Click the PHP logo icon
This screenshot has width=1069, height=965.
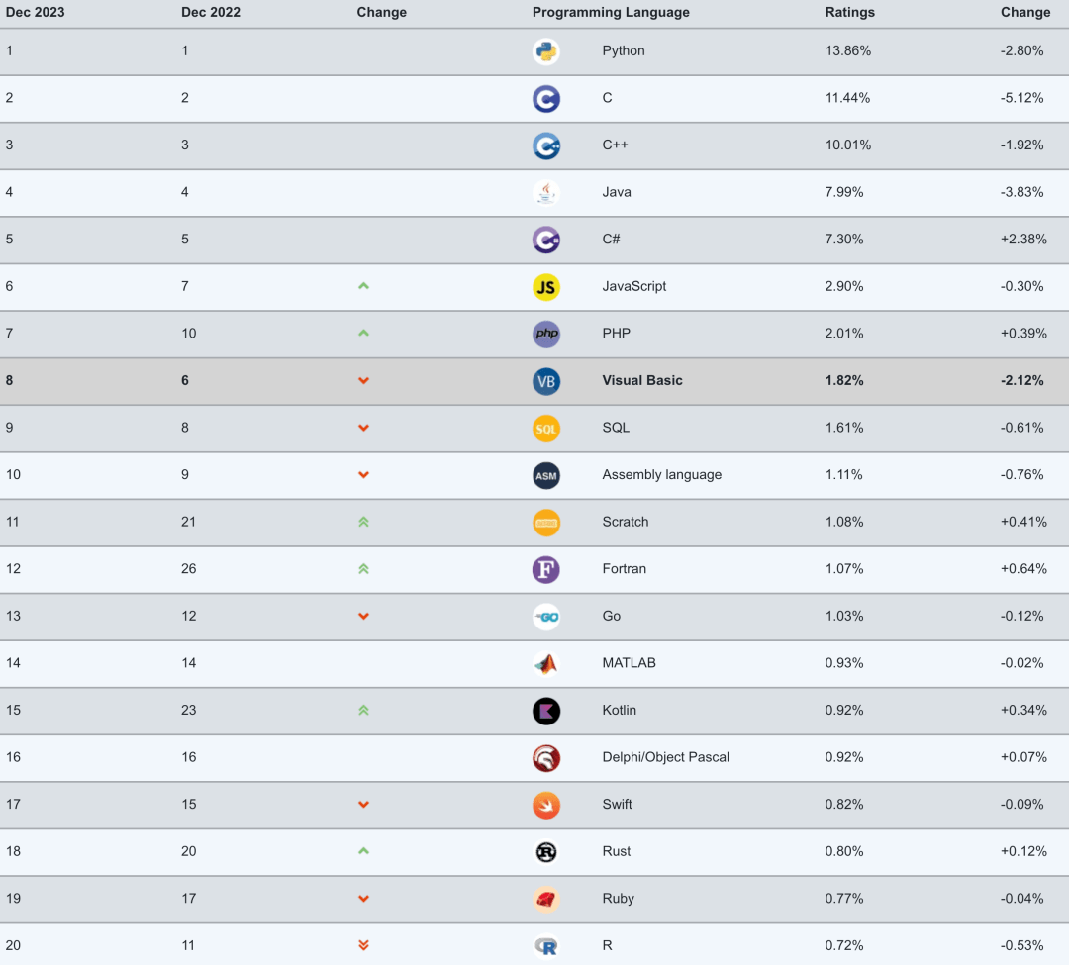click(x=546, y=334)
